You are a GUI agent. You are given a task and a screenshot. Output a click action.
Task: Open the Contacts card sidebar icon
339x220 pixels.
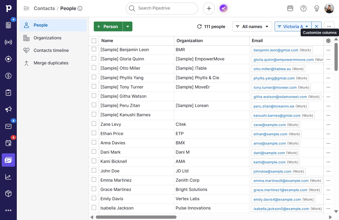[8, 160]
